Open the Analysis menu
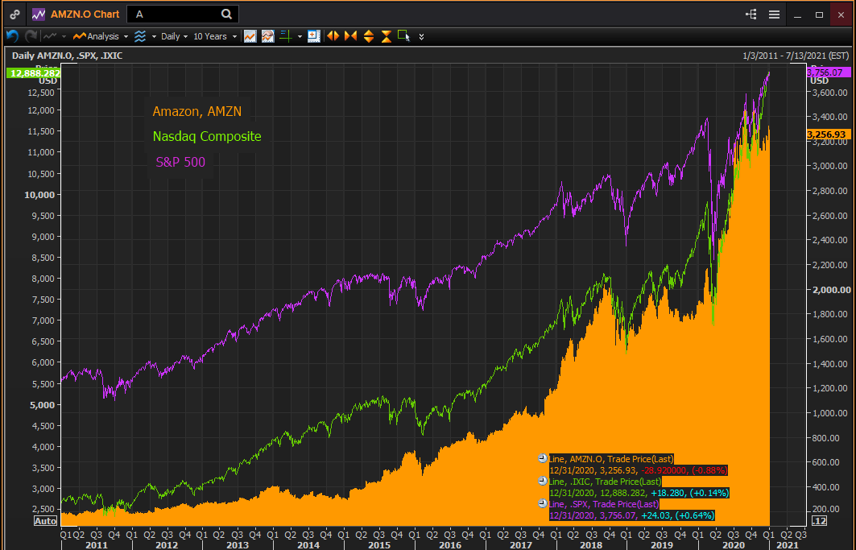Image resolution: width=856 pixels, height=550 pixels. (101, 36)
